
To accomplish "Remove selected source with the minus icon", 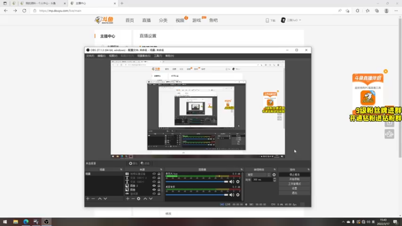I will click(x=133, y=198).
